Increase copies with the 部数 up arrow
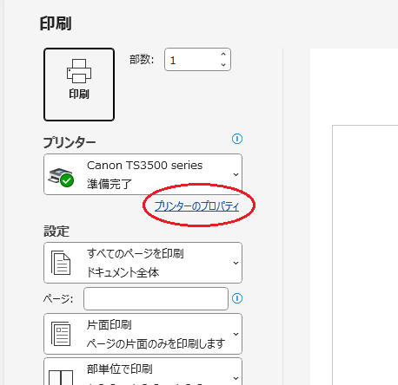This screenshot has width=398, height=385. (x=223, y=55)
